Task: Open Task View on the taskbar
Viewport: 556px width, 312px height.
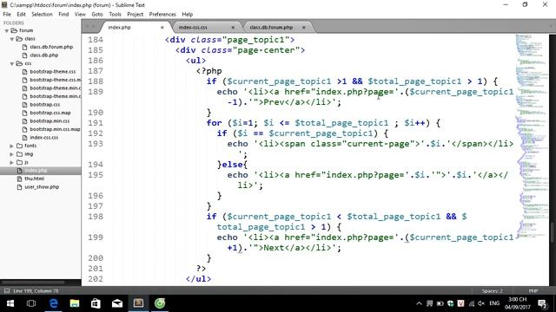Action: click(x=31, y=303)
